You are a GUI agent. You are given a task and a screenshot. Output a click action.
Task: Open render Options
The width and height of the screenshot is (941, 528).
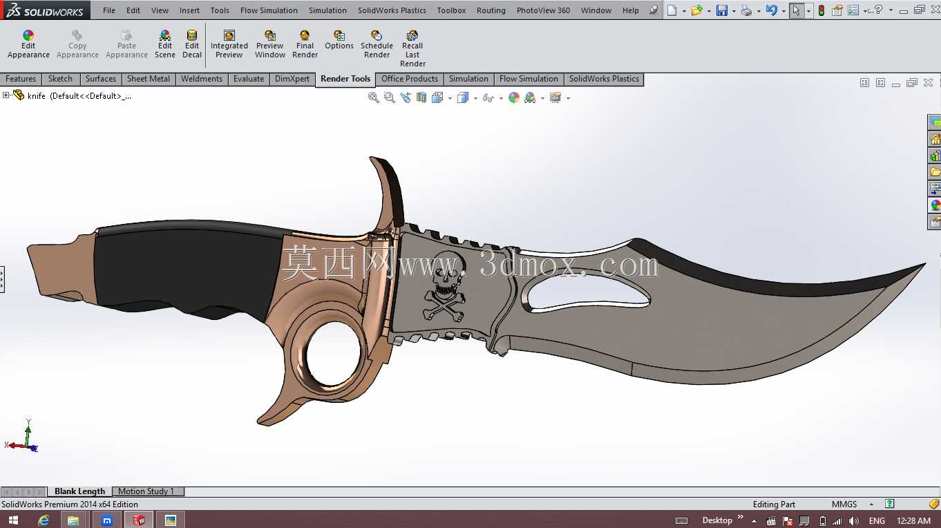[x=339, y=40]
